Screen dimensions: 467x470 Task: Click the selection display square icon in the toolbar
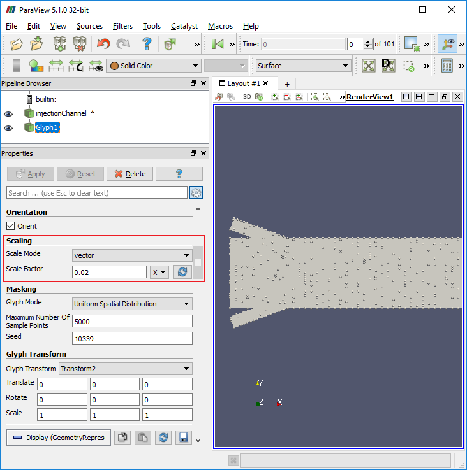(412, 44)
